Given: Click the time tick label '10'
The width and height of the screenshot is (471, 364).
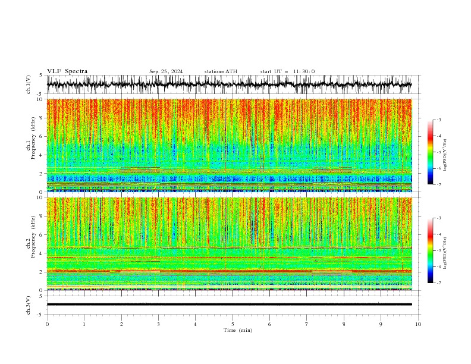Looking at the screenshot, I should pos(418,324).
